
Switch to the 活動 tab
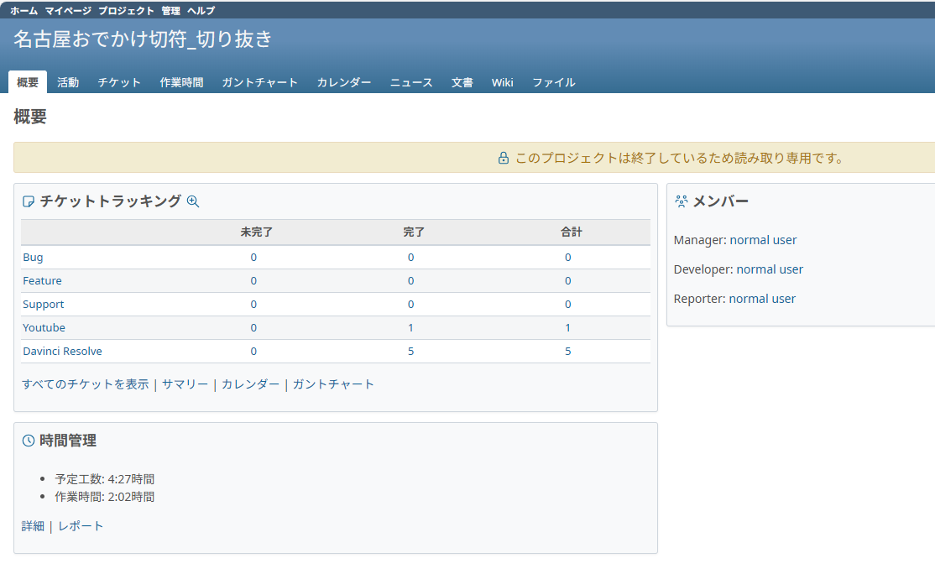click(x=68, y=82)
